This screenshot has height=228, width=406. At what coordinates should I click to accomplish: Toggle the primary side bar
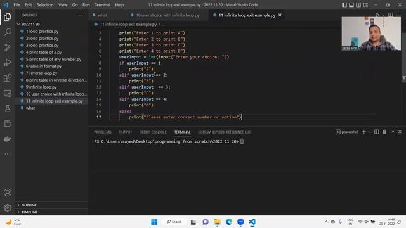click(x=344, y=5)
